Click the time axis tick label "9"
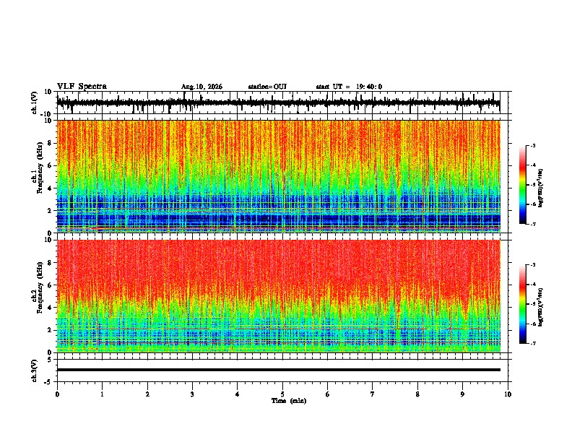Image resolution: width=572 pixels, height=442 pixels. (462, 394)
